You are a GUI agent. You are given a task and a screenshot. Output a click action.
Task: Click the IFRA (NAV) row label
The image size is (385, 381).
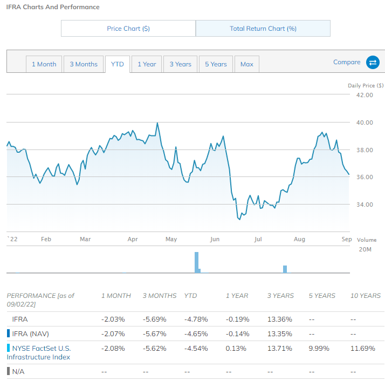[x=31, y=334]
